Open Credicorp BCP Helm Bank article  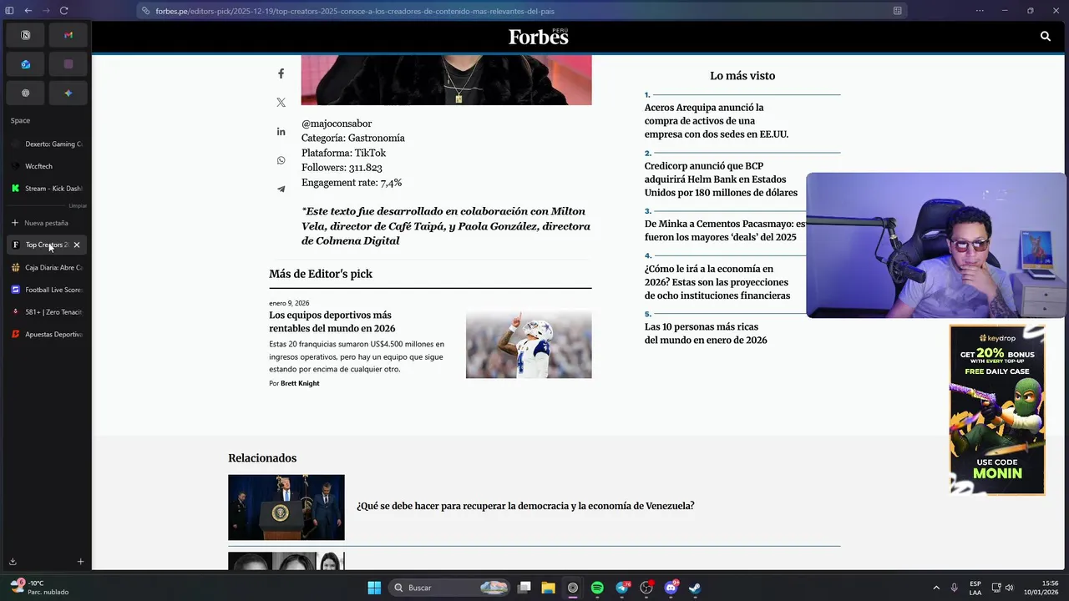pyautogui.click(x=721, y=179)
